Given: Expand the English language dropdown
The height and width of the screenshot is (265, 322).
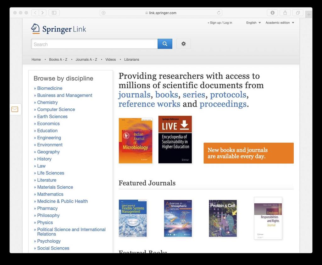Looking at the screenshot, I should pos(253,23).
